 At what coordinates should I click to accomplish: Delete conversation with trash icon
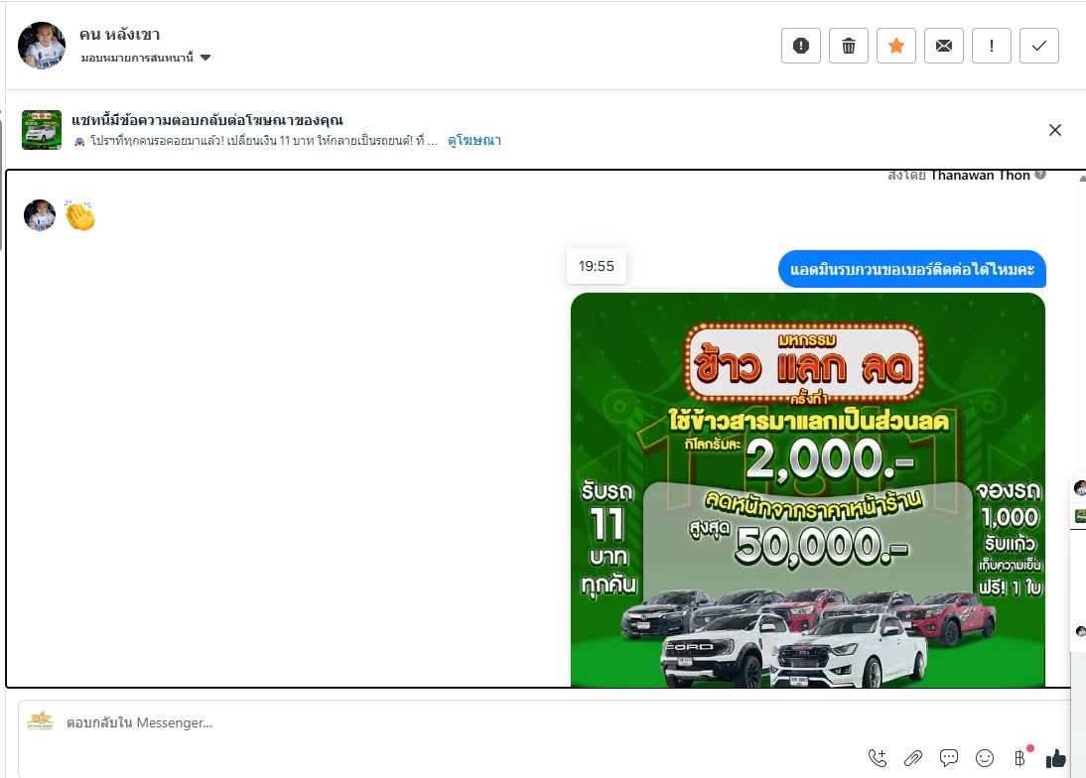pyautogui.click(x=849, y=46)
